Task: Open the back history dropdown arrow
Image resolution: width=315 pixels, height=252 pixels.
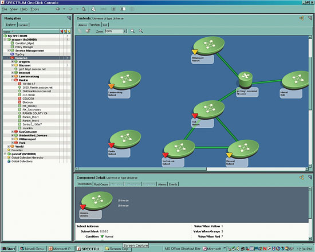Action: 64,9
